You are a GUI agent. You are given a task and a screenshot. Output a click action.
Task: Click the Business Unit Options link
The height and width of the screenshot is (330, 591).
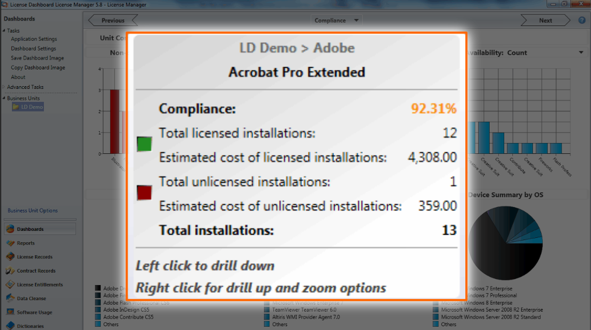[x=33, y=211]
